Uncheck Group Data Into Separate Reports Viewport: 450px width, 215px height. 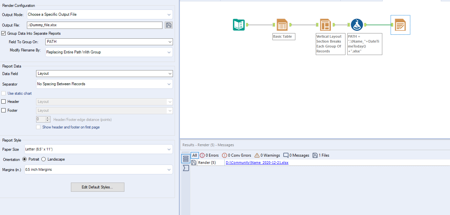coord(3,33)
